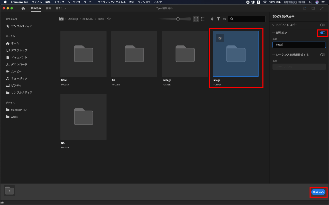This screenshot has width=329, height=205.
Task: Open Macintosh HD device
Action: (x=16, y=110)
